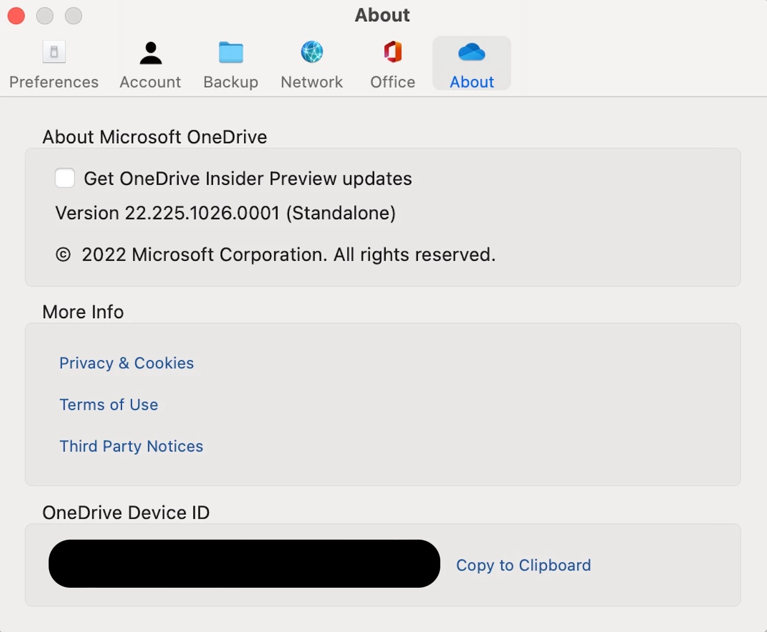767x632 pixels.
Task: Select the Account person icon
Action: click(151, 53)
